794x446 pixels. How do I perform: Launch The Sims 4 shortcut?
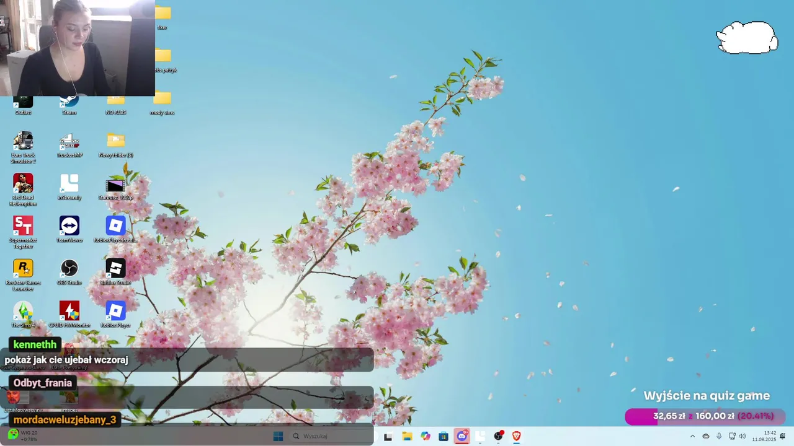(23, 314)
